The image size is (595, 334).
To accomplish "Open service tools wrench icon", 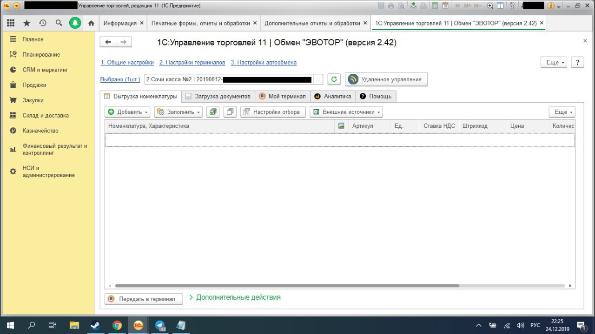I will [512, 6].
